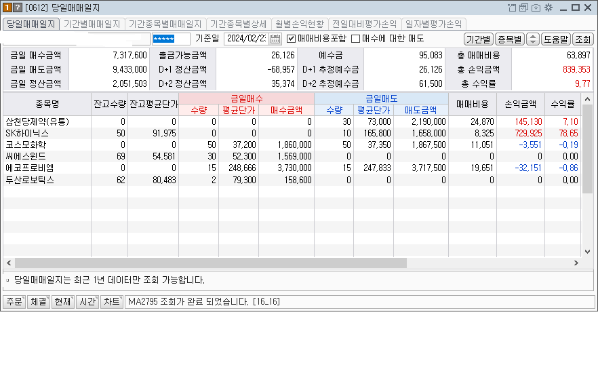Click left arrow of horizontal scrollbar
Screen dimensions: 598x380
pos(9,263)
